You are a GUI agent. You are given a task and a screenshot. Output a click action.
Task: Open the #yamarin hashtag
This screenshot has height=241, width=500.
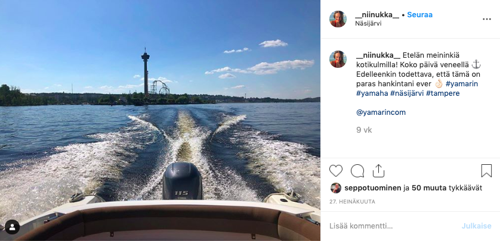click(x=461, y=84)
